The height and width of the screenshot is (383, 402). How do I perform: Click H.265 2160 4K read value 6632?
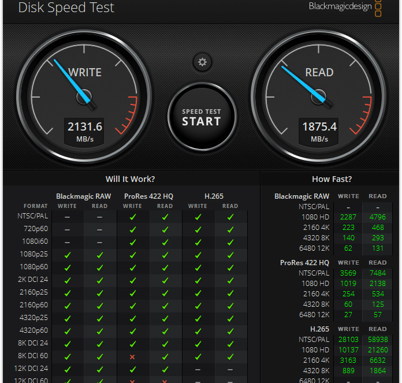point(378,360)
